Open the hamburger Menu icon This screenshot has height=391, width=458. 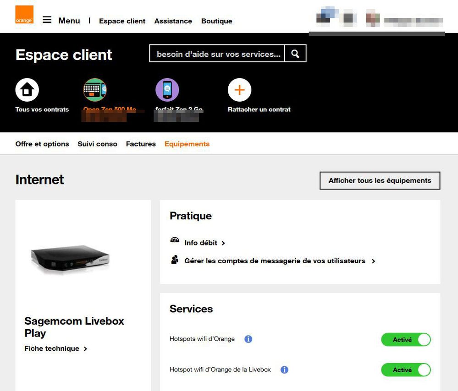coord(47,20)
